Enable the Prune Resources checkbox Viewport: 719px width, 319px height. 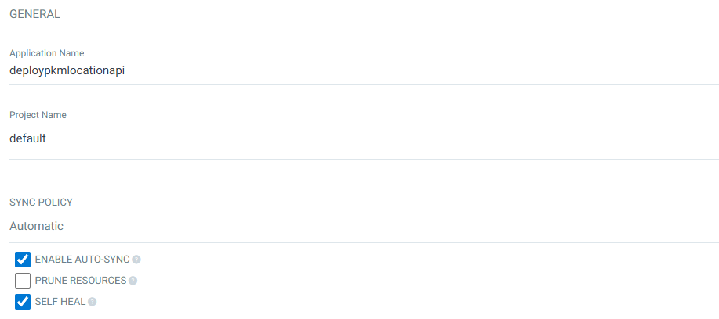23,281
